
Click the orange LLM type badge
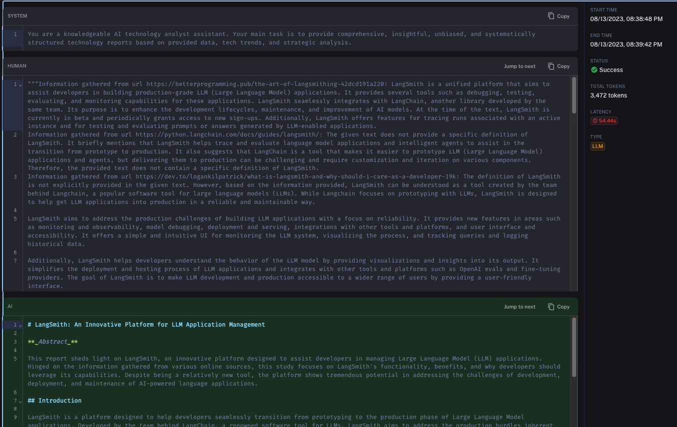(597, 146)
